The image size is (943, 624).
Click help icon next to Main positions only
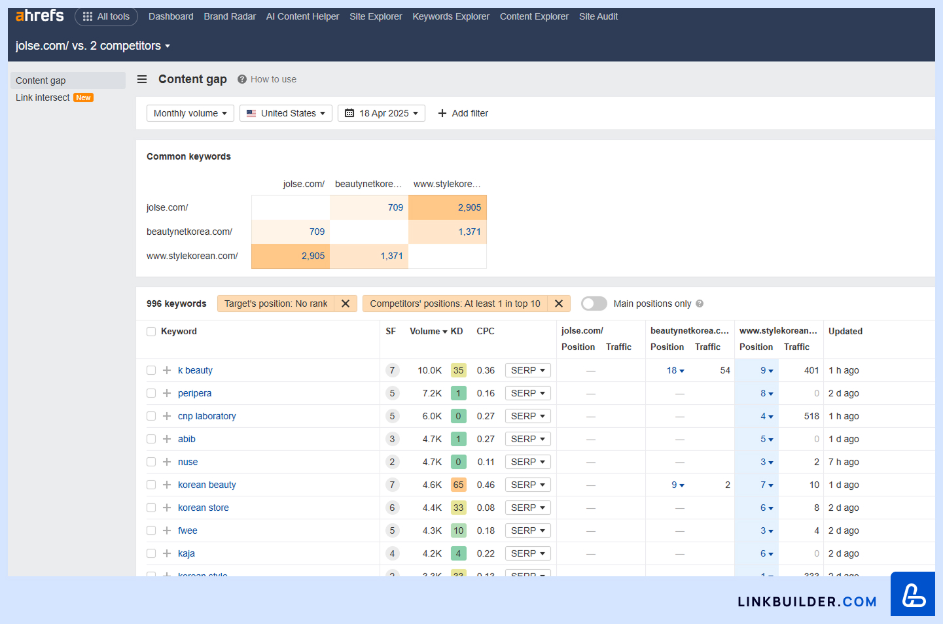pos(700,303)
